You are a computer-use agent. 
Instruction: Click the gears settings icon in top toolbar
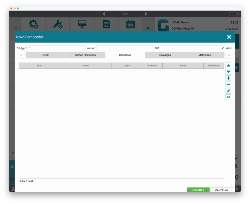click(34, 24)
